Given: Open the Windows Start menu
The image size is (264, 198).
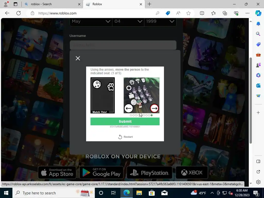Looking at the screenshot, I should click(x=6, y=193).
